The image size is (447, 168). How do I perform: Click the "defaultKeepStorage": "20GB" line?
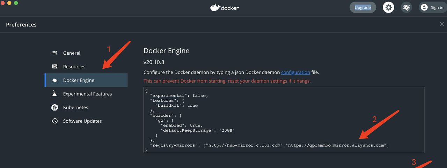pos(198,130)
